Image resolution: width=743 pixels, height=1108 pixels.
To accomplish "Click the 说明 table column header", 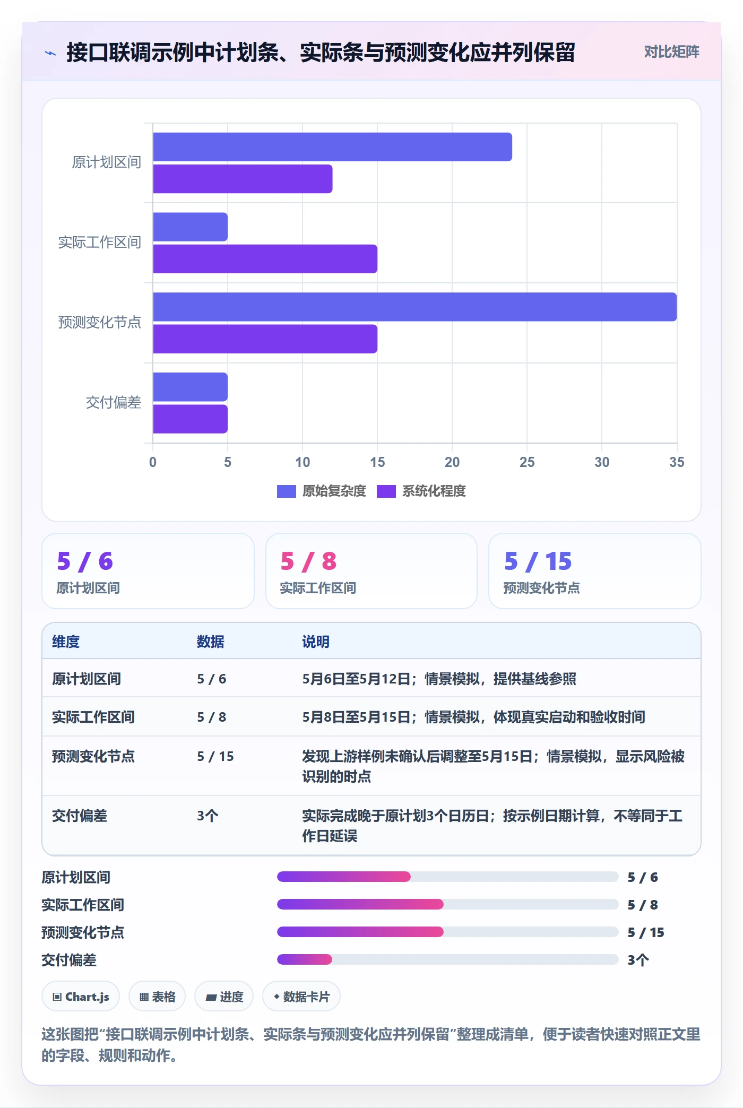I will point(316,642).
